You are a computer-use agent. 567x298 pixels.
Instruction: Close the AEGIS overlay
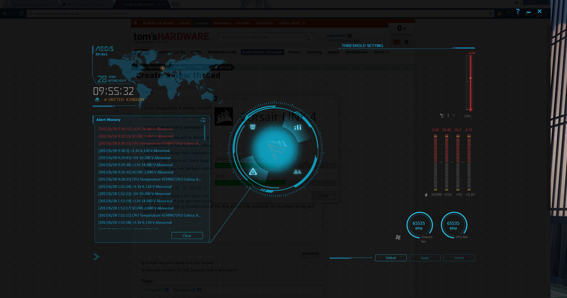tap(539, 11)
